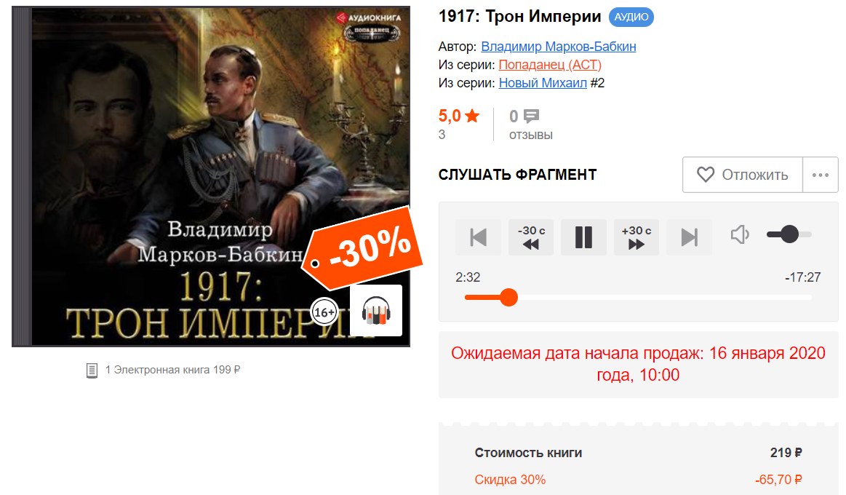The height and width of the screenshot is (495, 846).
Task: Jump to the previous track
Action: [x=478, y=237]
